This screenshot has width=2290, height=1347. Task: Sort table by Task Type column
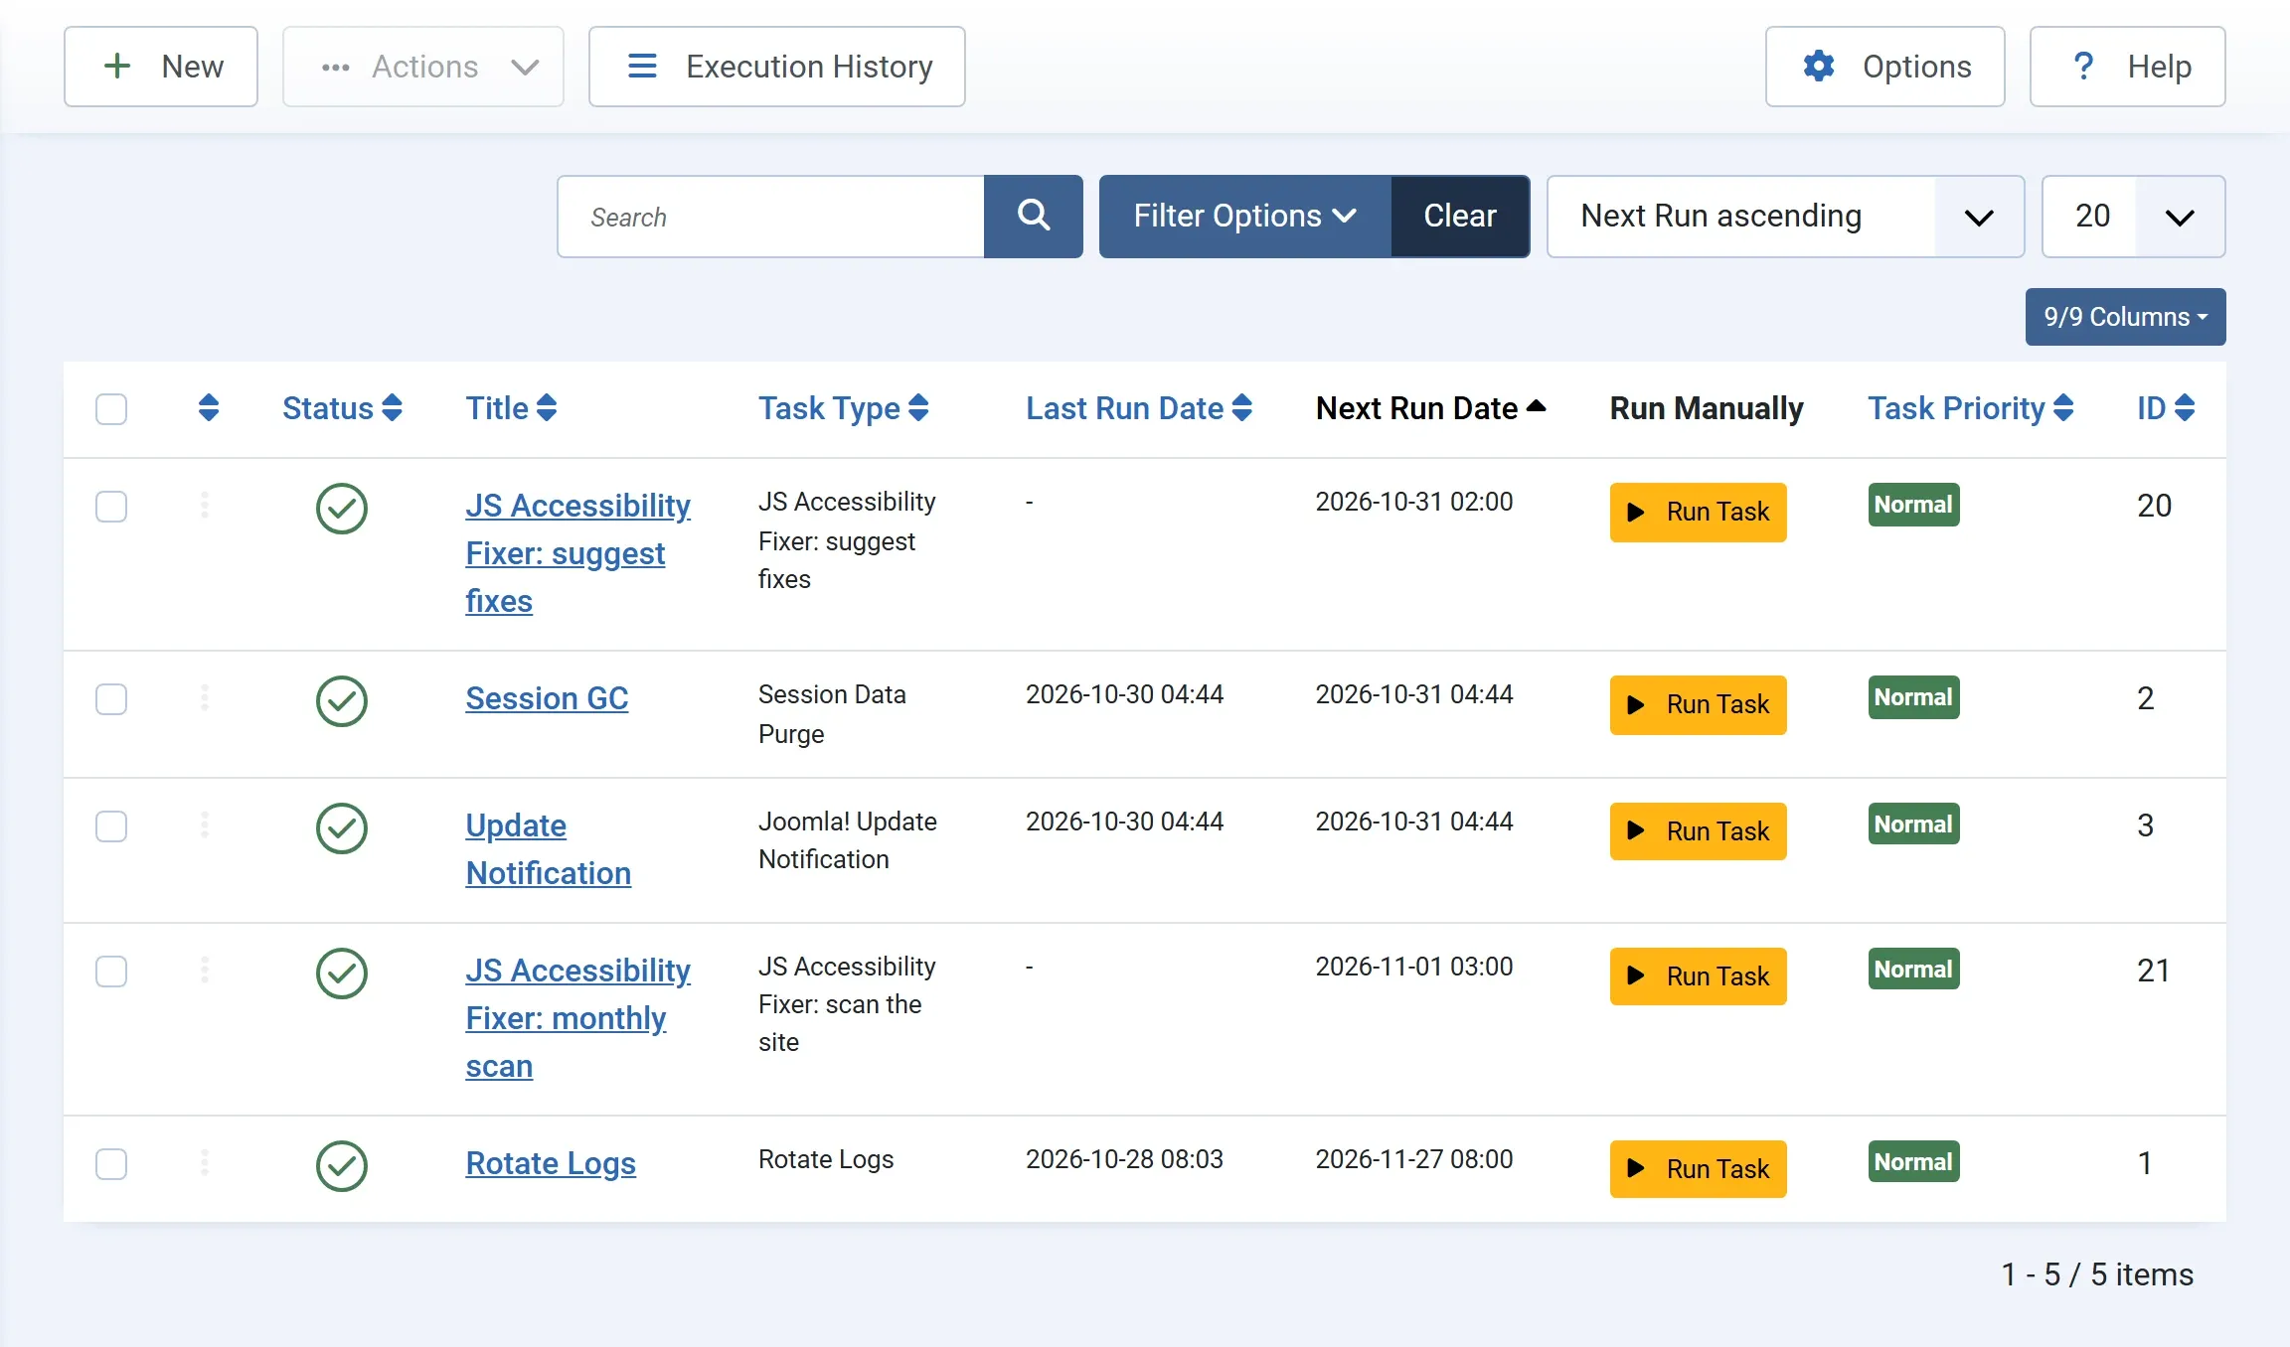(x=843, y=408)
